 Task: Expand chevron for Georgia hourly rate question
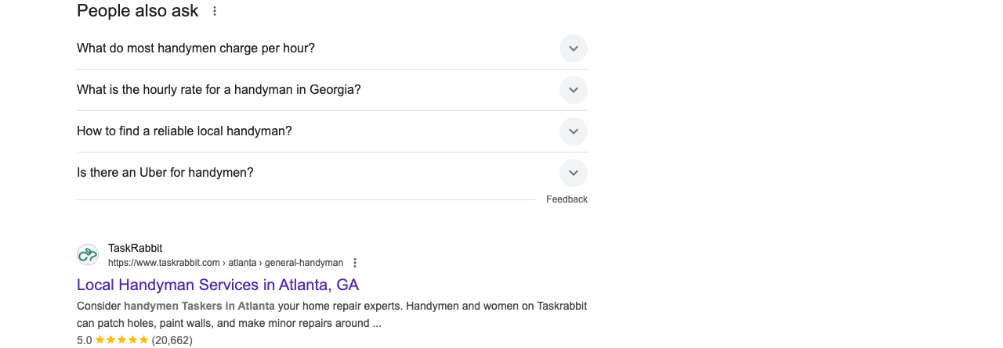pos(574,90)
